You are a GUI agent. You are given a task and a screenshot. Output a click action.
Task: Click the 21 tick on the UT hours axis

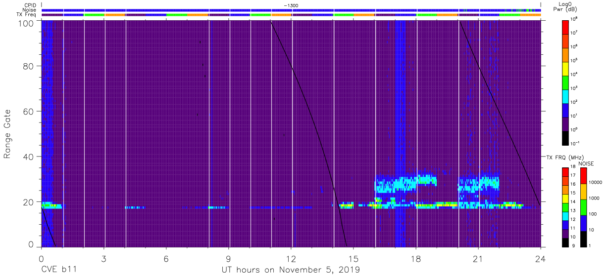click(478, 258)
